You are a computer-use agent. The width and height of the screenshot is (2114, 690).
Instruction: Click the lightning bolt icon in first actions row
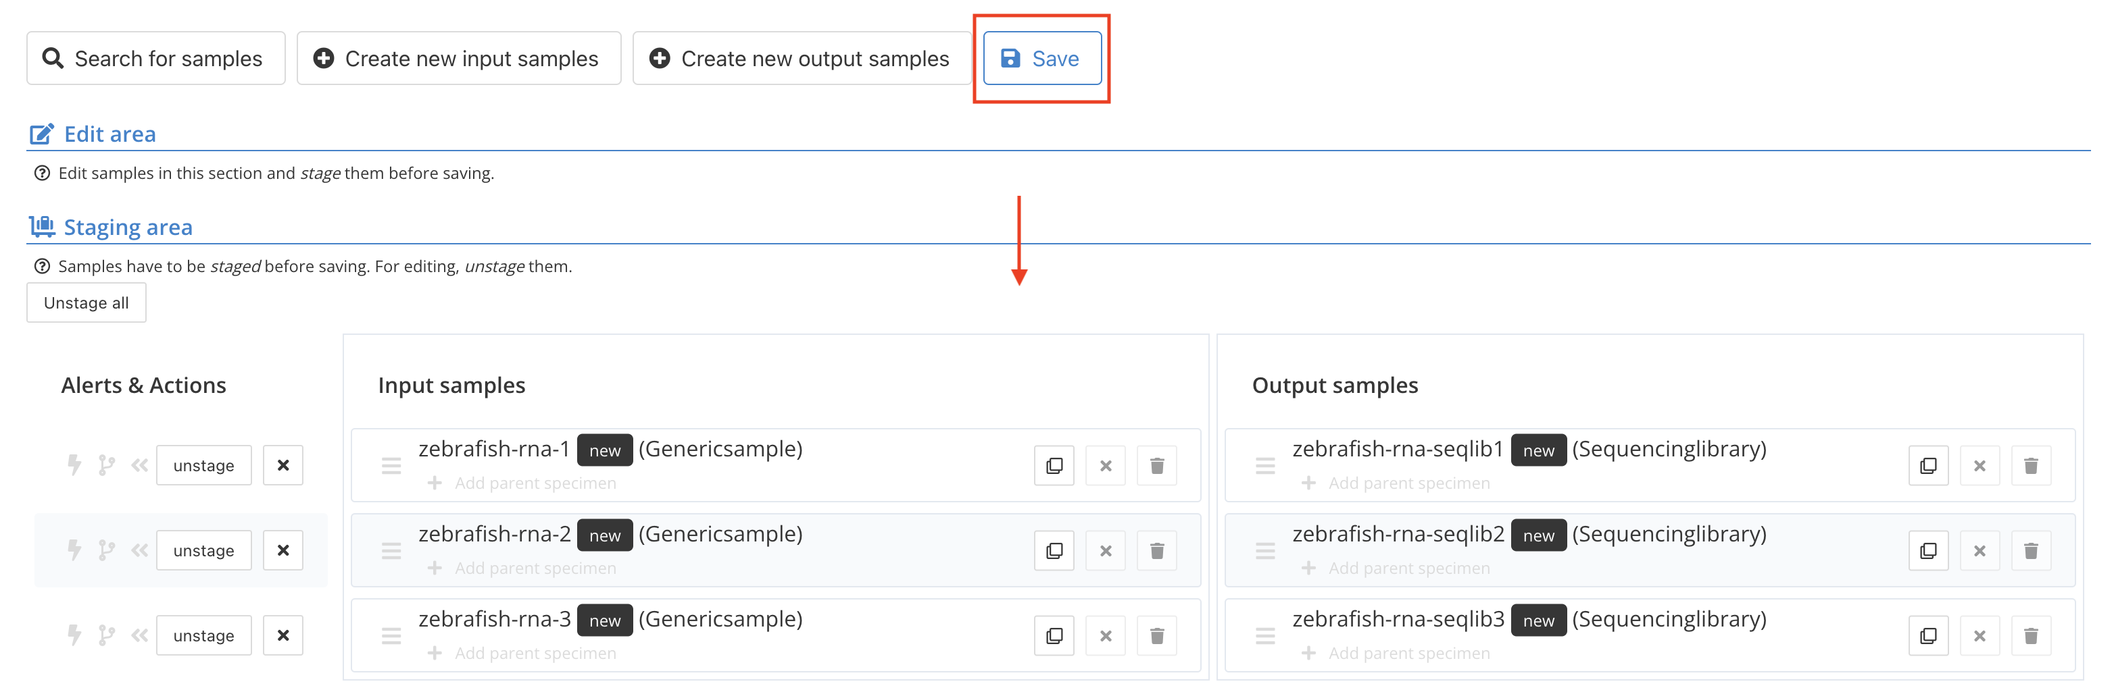pos(74,465)
